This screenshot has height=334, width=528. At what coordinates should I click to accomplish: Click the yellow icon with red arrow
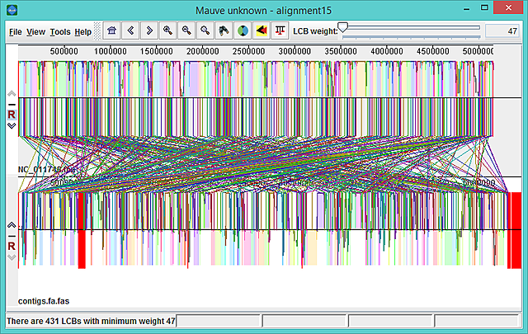[x=262, y=31]
